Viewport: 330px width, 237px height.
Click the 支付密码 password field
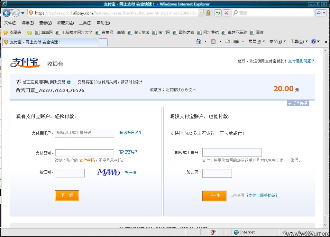(x=85, y=153)
